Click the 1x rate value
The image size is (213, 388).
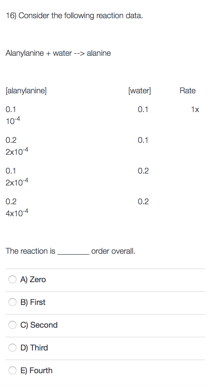(195, 109)
